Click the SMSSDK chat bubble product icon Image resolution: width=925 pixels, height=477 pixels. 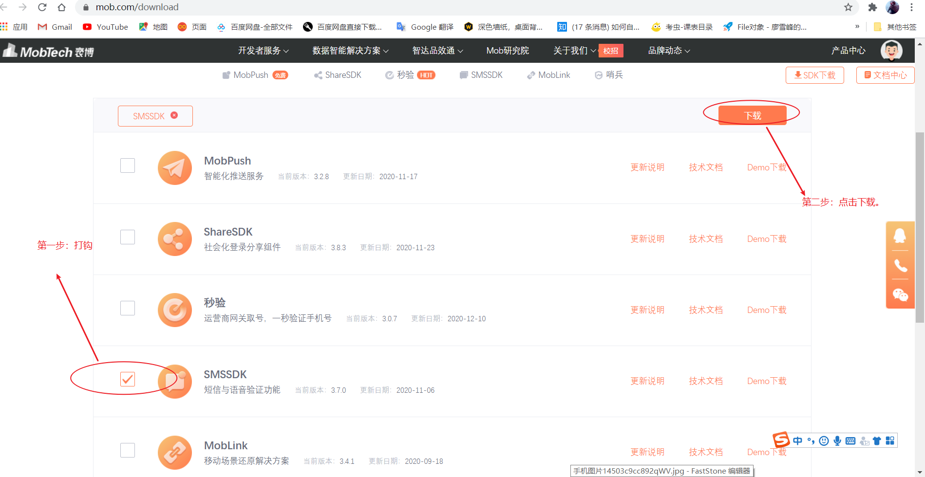coord(174,381)
